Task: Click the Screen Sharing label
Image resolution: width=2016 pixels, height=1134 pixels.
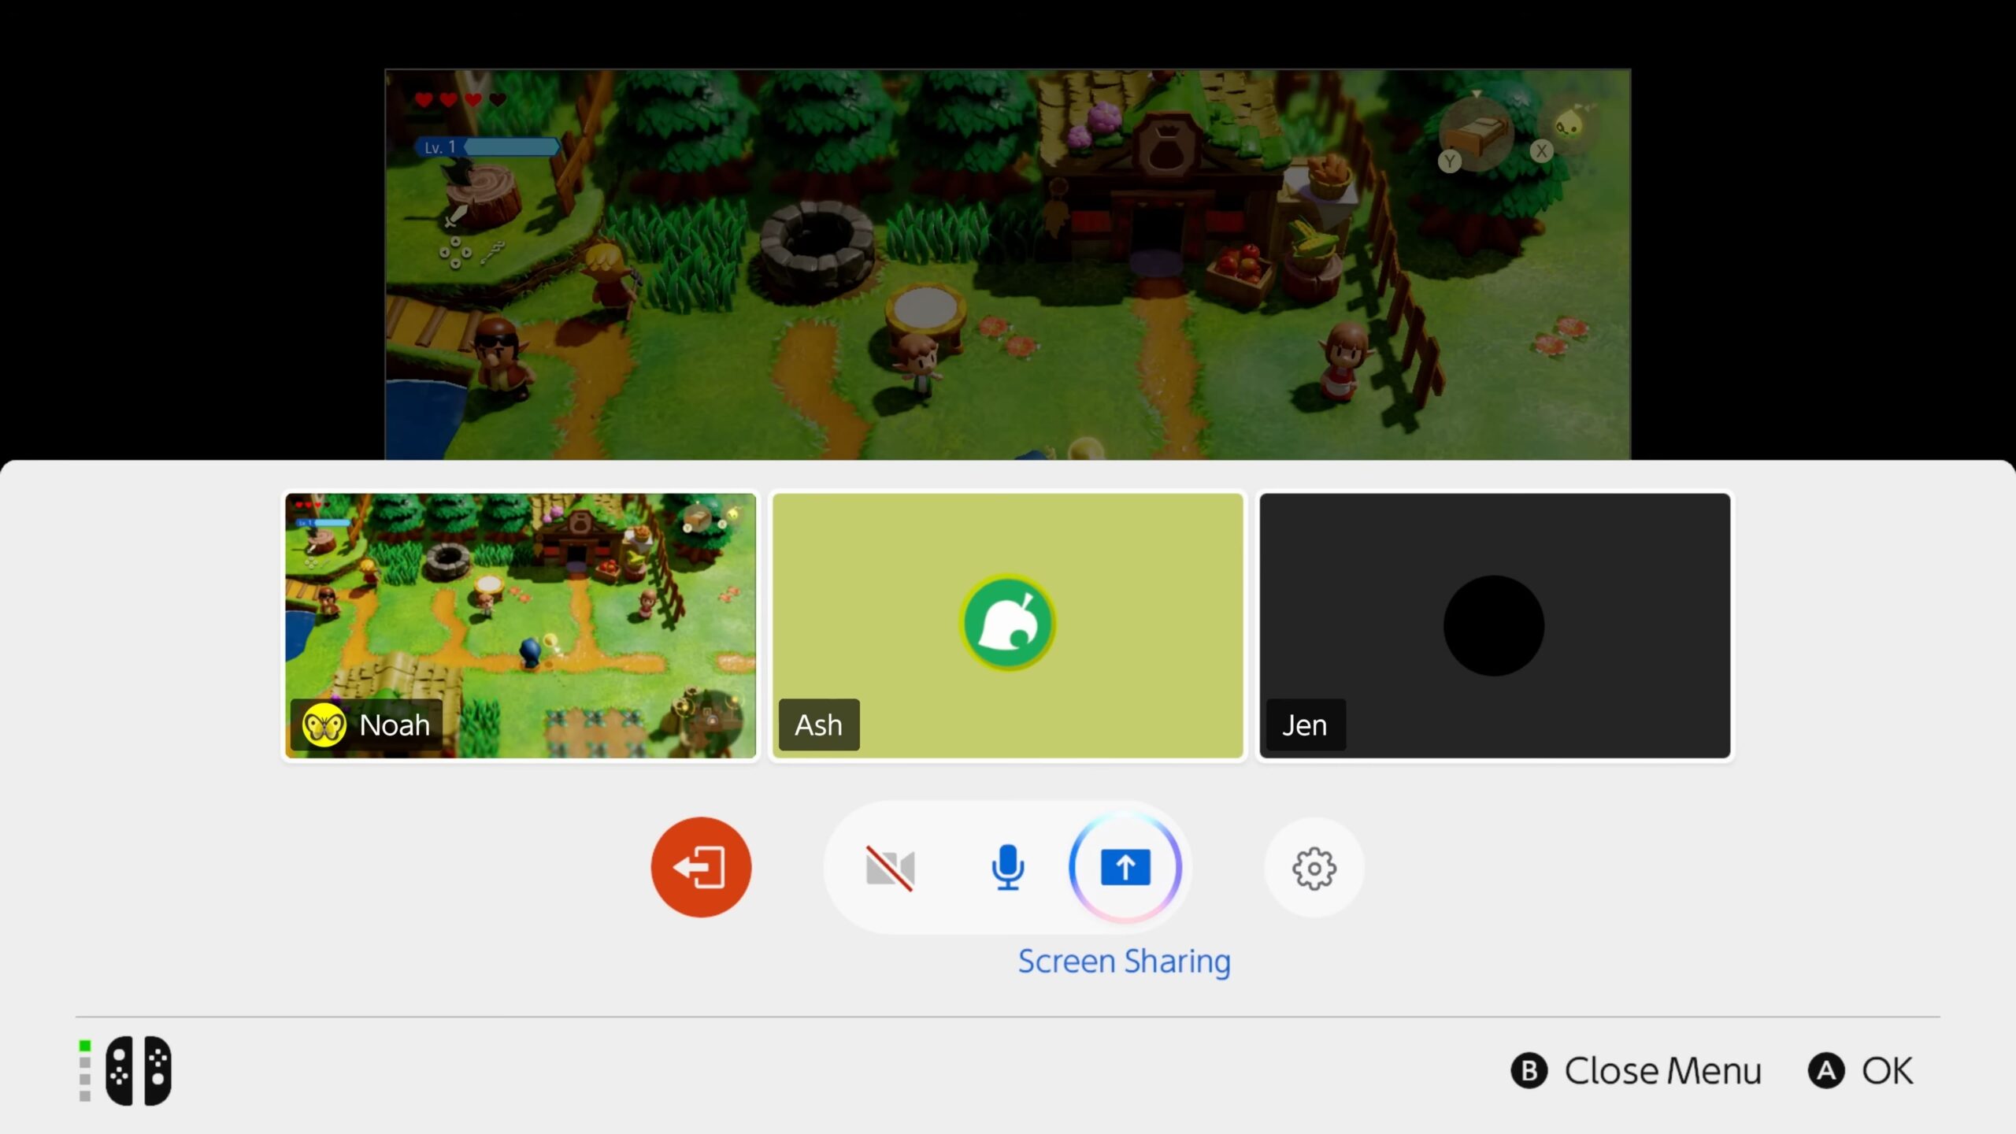Action: [1125, 962]
